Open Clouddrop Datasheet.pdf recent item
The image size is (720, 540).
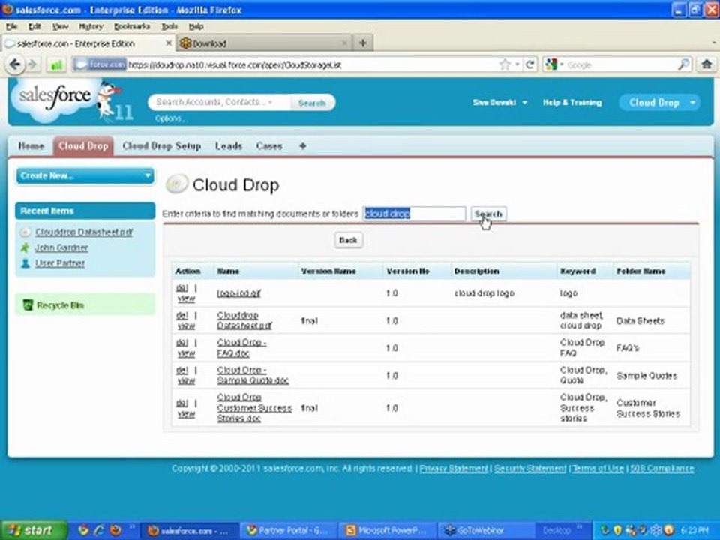(x=84, y=232)
